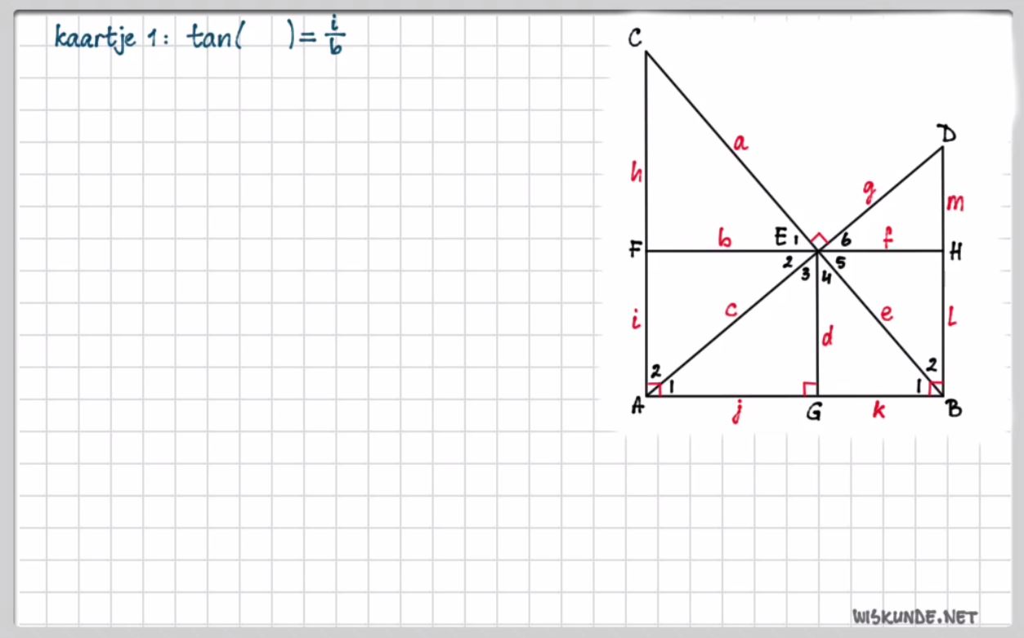This screenshot has width=1024, height=638.
Task: Click the empty space inside tan parentheses
Action: pos(265,38)
